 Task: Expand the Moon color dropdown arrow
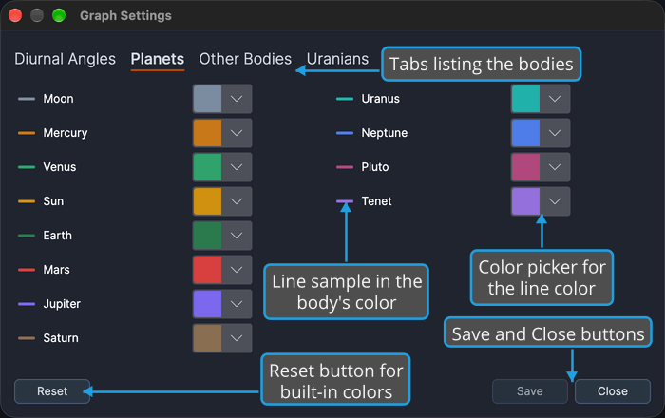(x=237, y=99)
